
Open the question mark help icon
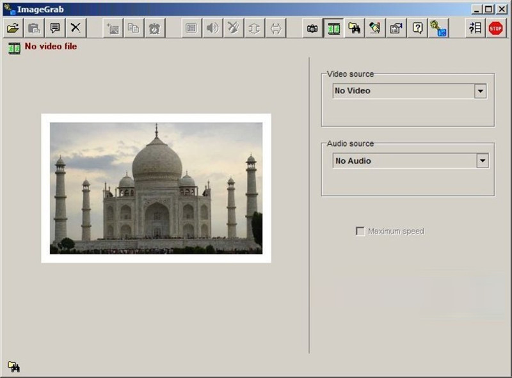coord(417,28)
